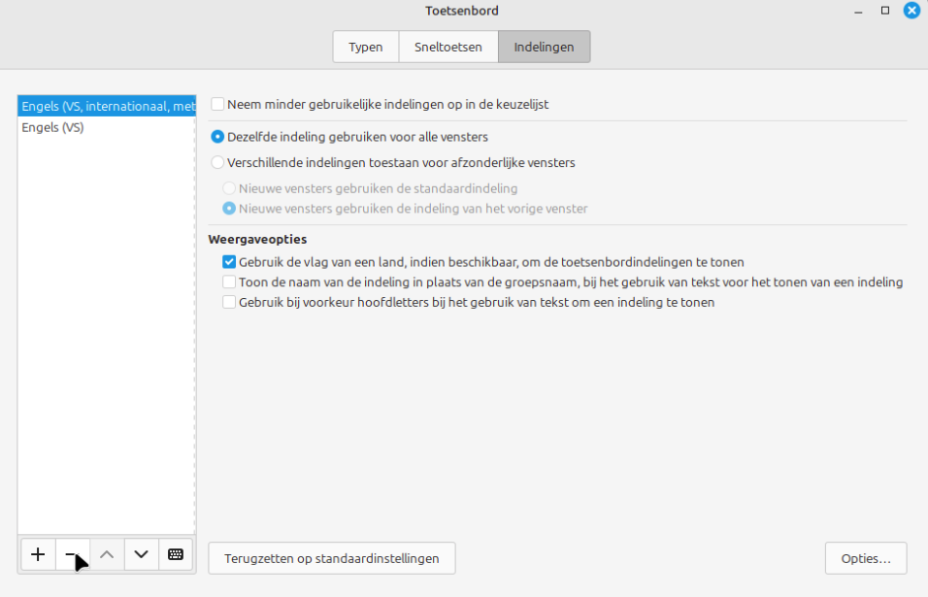Select 'Dezelfde indeling gebruiken voor alle vensters'

coord(217,137)
